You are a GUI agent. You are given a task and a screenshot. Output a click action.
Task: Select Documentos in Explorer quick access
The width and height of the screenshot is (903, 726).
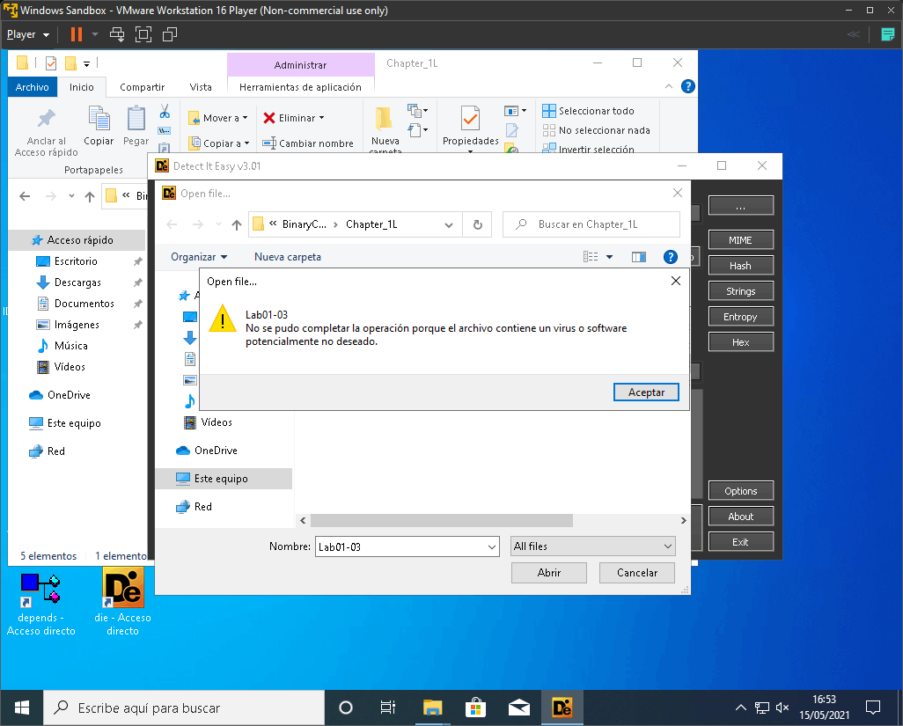pos(84,304)
